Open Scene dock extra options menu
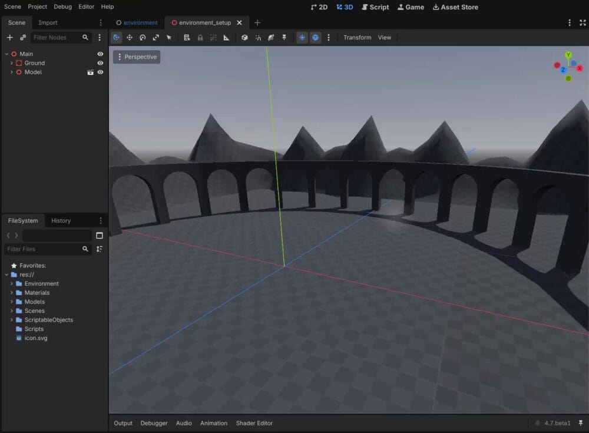 click(99, 38)
